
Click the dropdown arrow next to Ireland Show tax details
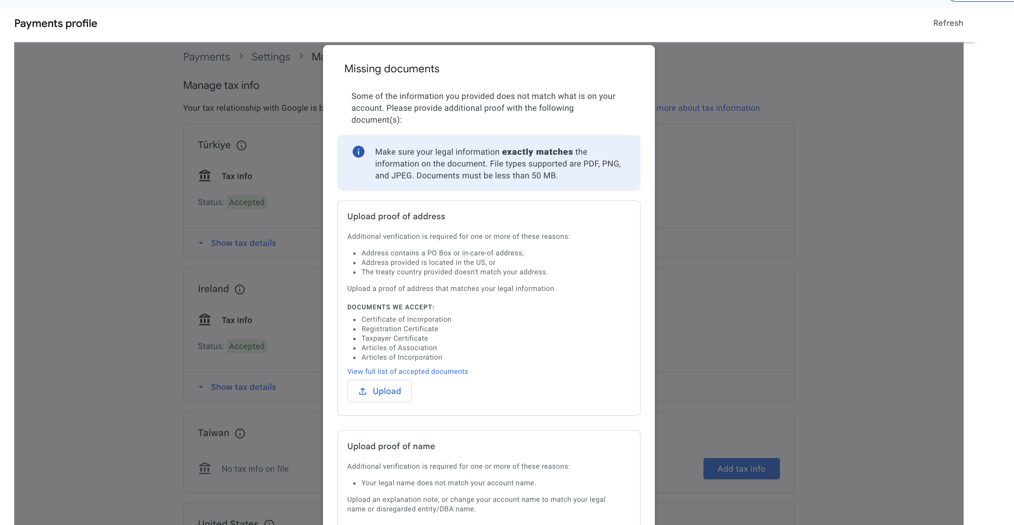tap(201, 387)
